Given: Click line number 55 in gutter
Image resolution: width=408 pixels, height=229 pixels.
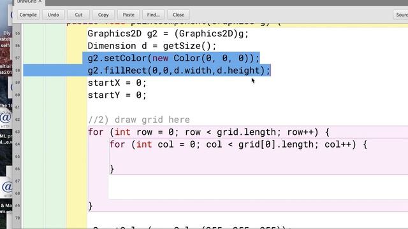Looking at the screenshot, I should coord(18,34).
